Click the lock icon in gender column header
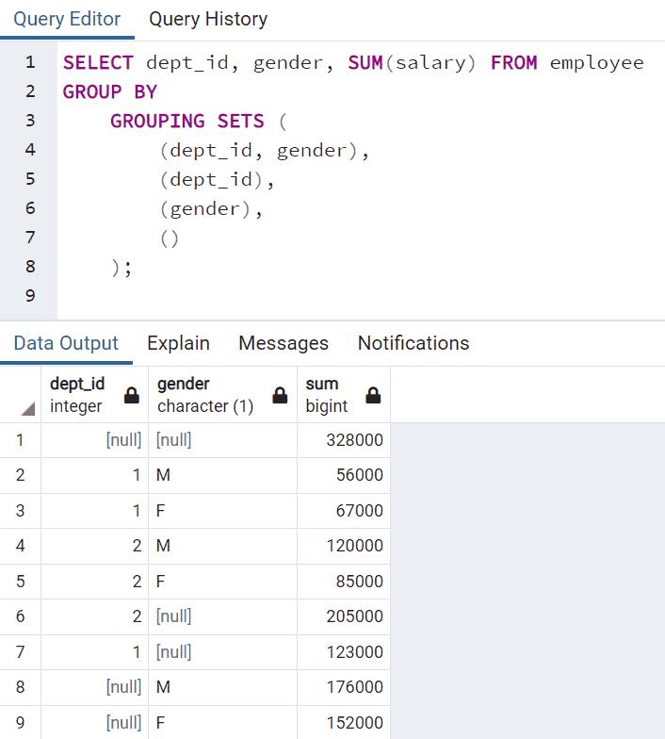This screenshot has width=665, height=739. [x=280, y=396]
